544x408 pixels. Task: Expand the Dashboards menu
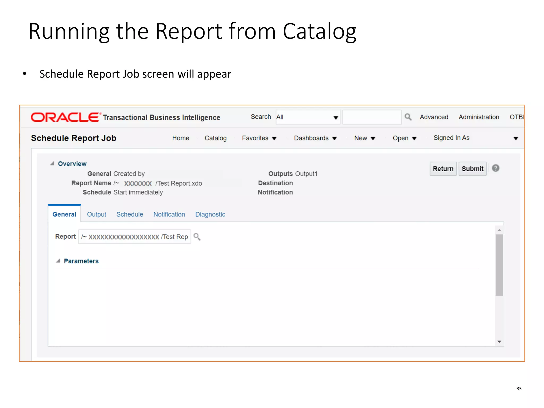[315, 138]
